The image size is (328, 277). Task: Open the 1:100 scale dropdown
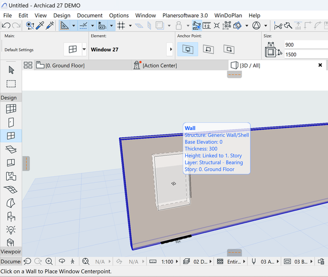click(169, 262)
